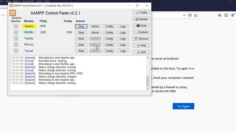
Task: Toggle MySQL service checkbox
Action: (x=16, y=32)
